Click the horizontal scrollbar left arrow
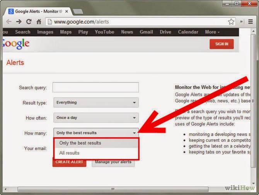 pyautogui.click(x=5, y=189)
